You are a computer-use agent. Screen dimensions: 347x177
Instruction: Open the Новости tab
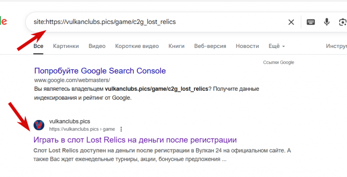(x=247, y=46)
